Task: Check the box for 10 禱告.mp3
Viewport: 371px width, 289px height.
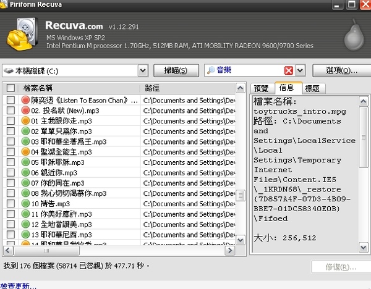Action: [x=11, y=203]
